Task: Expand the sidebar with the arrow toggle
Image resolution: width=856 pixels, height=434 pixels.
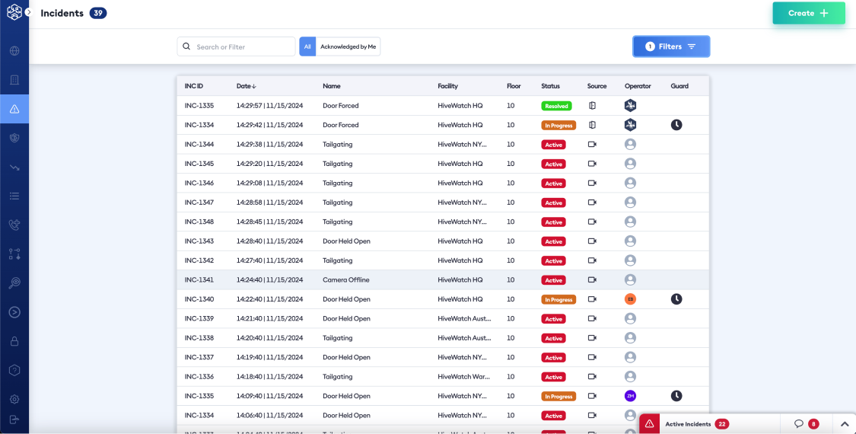Action: (x=28, y=12)
